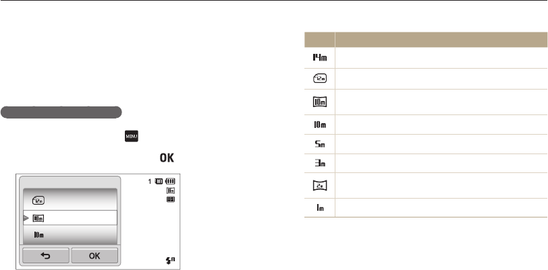Tap the flash mode status icon

171,259
